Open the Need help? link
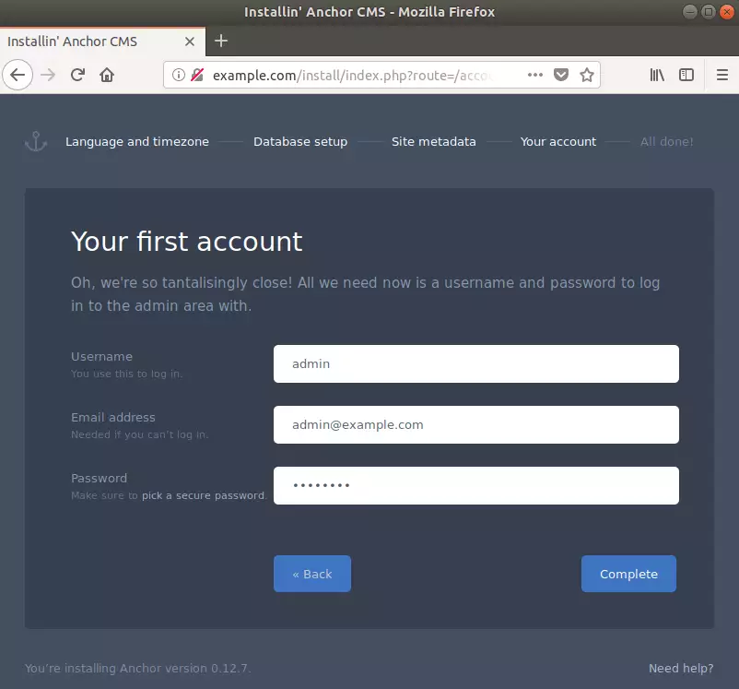 (681, 668)
